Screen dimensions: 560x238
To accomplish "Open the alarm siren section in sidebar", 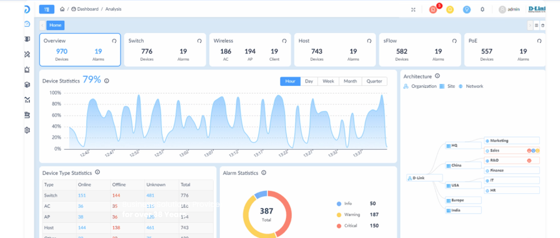I will point(27,70).
